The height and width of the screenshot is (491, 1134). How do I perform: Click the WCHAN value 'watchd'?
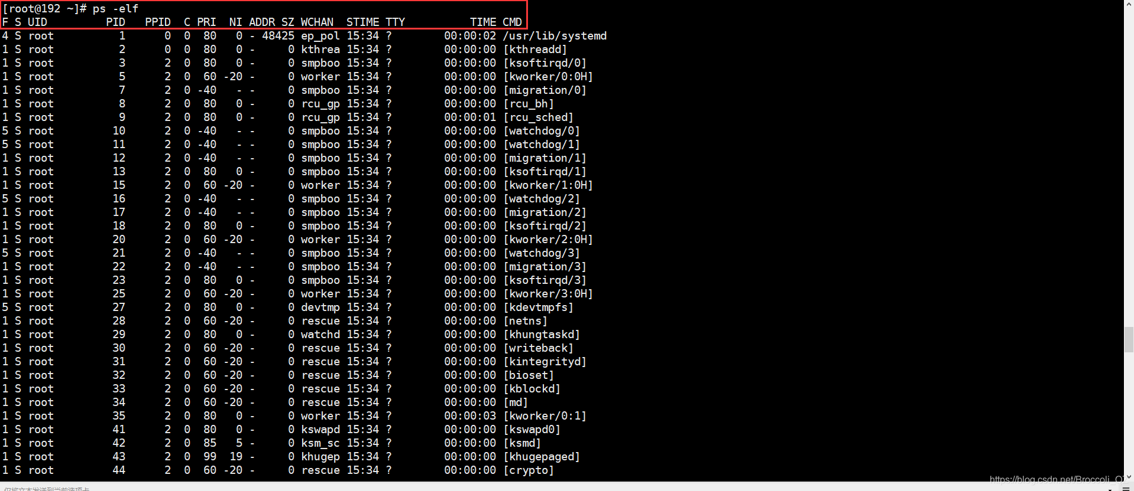click(320, 335)
